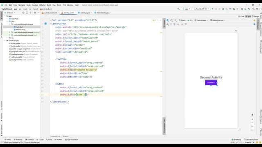Viewport: 262px width, 147px height.
Task: Open the Pixel device-for-preview dropdown
Action: [183, 20]
